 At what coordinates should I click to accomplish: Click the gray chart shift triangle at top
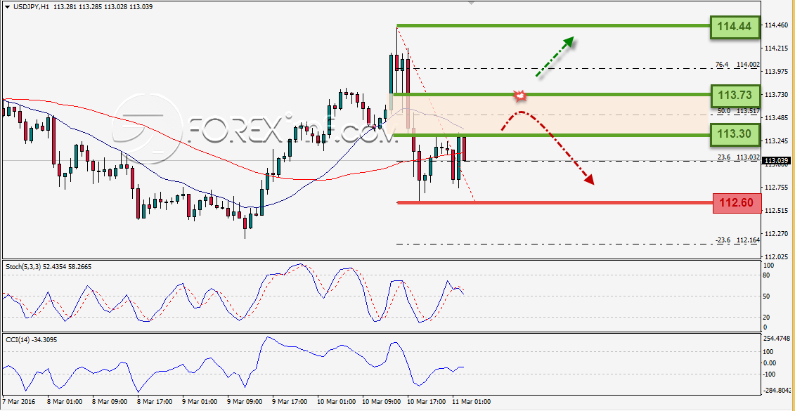[472, 3]
